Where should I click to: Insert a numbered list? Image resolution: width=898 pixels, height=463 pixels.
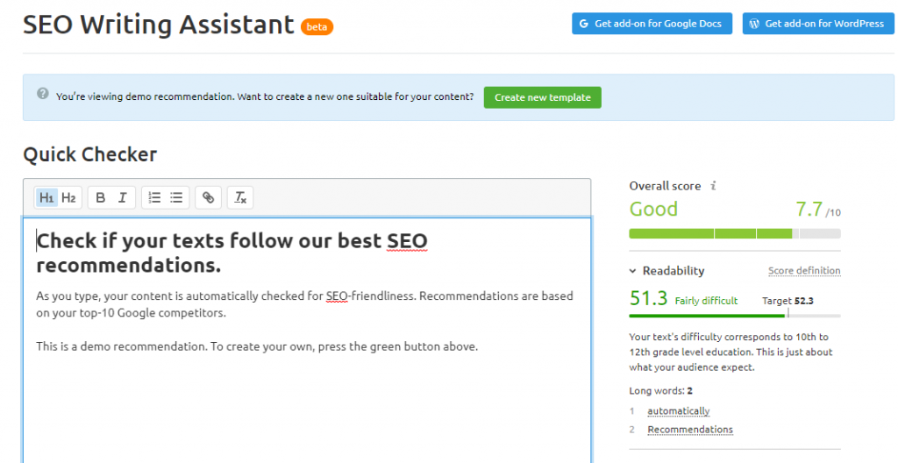click(x=154, y=197)
